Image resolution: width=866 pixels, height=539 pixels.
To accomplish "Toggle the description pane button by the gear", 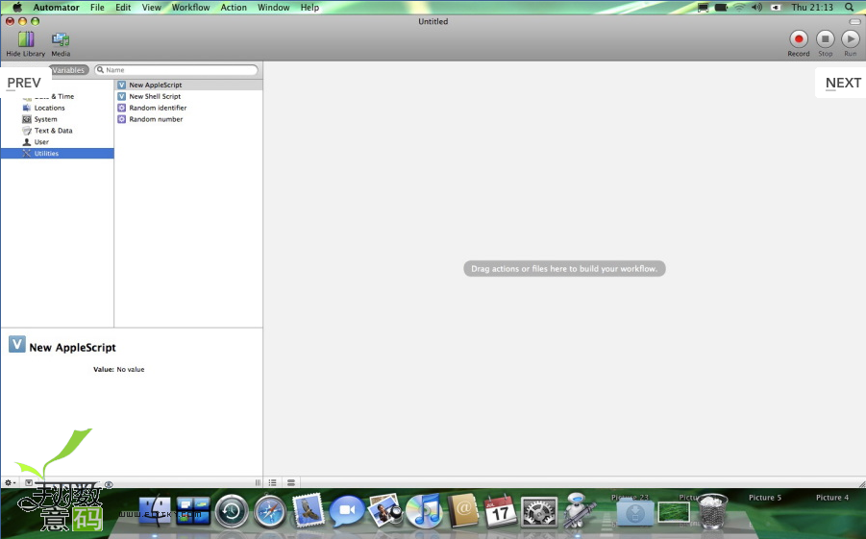I will tap(29, 482).
